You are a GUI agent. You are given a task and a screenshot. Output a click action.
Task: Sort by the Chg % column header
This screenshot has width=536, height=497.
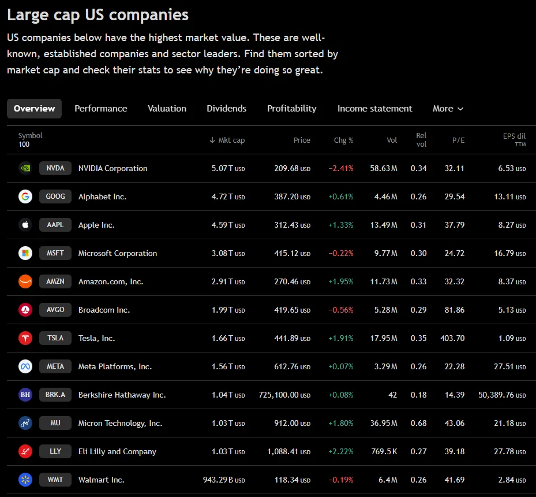343,140
